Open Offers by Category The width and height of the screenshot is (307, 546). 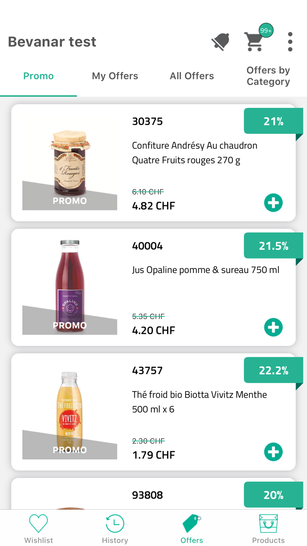[x=268, y=76]
